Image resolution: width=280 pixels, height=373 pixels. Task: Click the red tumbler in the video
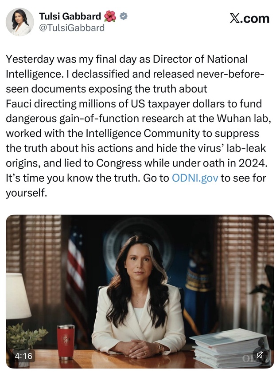point(66,342)
